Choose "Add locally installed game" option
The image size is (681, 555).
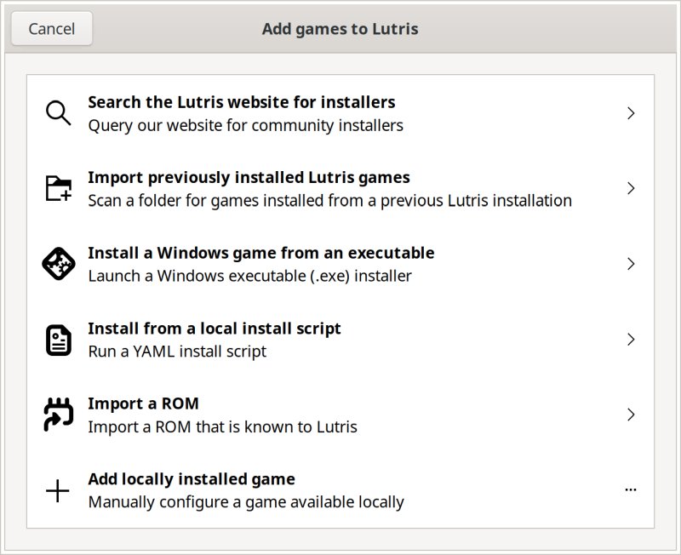click(x=191, y=479)
